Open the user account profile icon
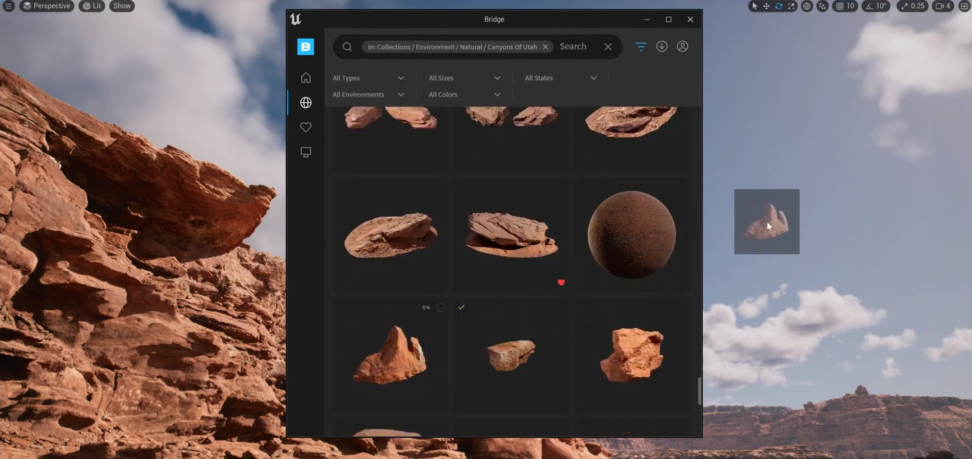 coord(682,47)
